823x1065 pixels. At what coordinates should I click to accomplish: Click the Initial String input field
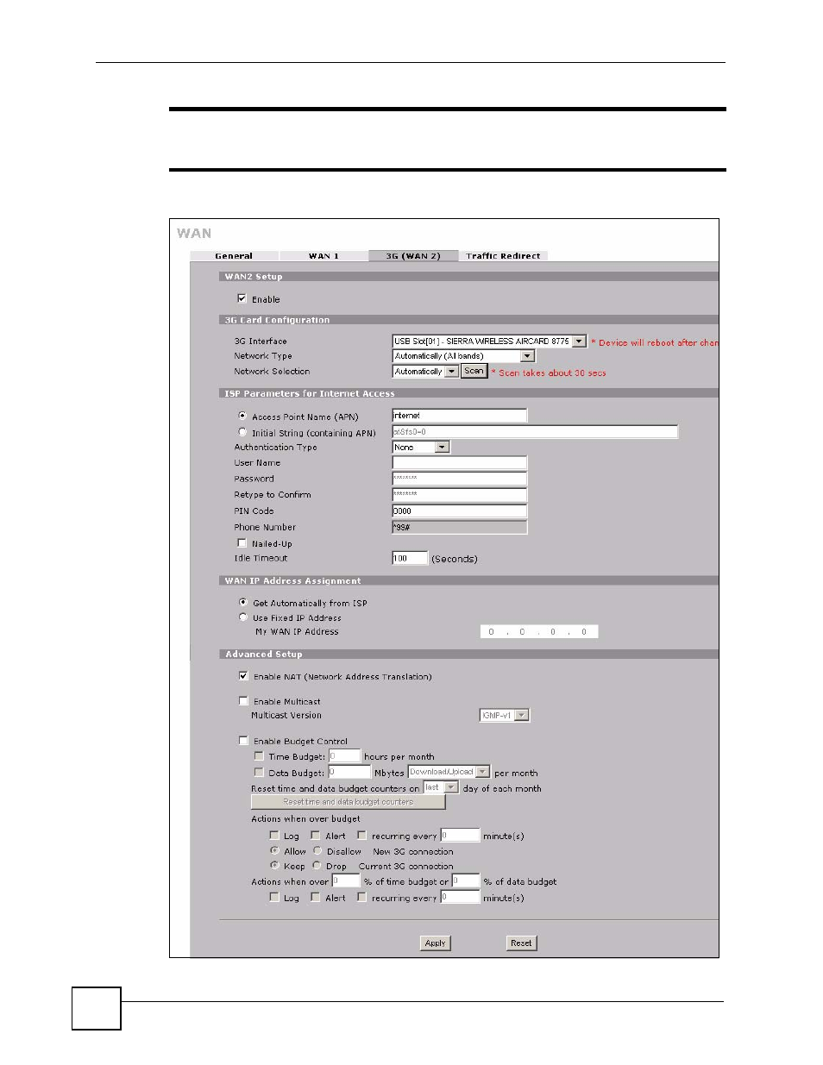(x=535, y=432)
